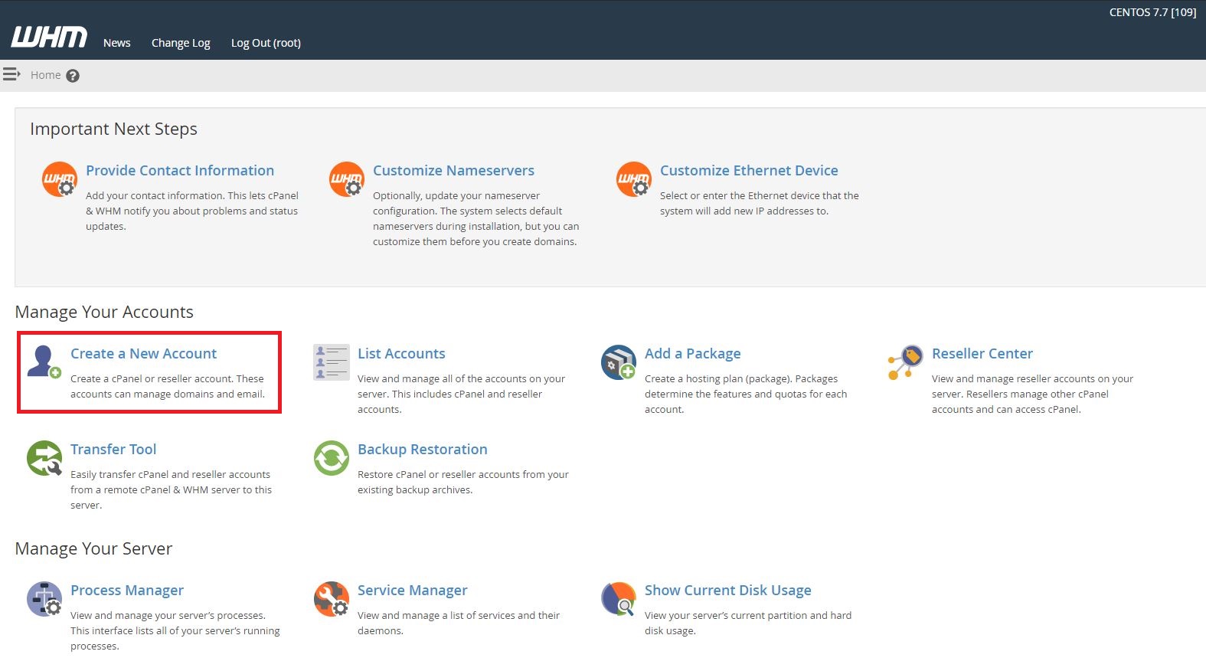Open the help question mark icon

click(73, 76)
